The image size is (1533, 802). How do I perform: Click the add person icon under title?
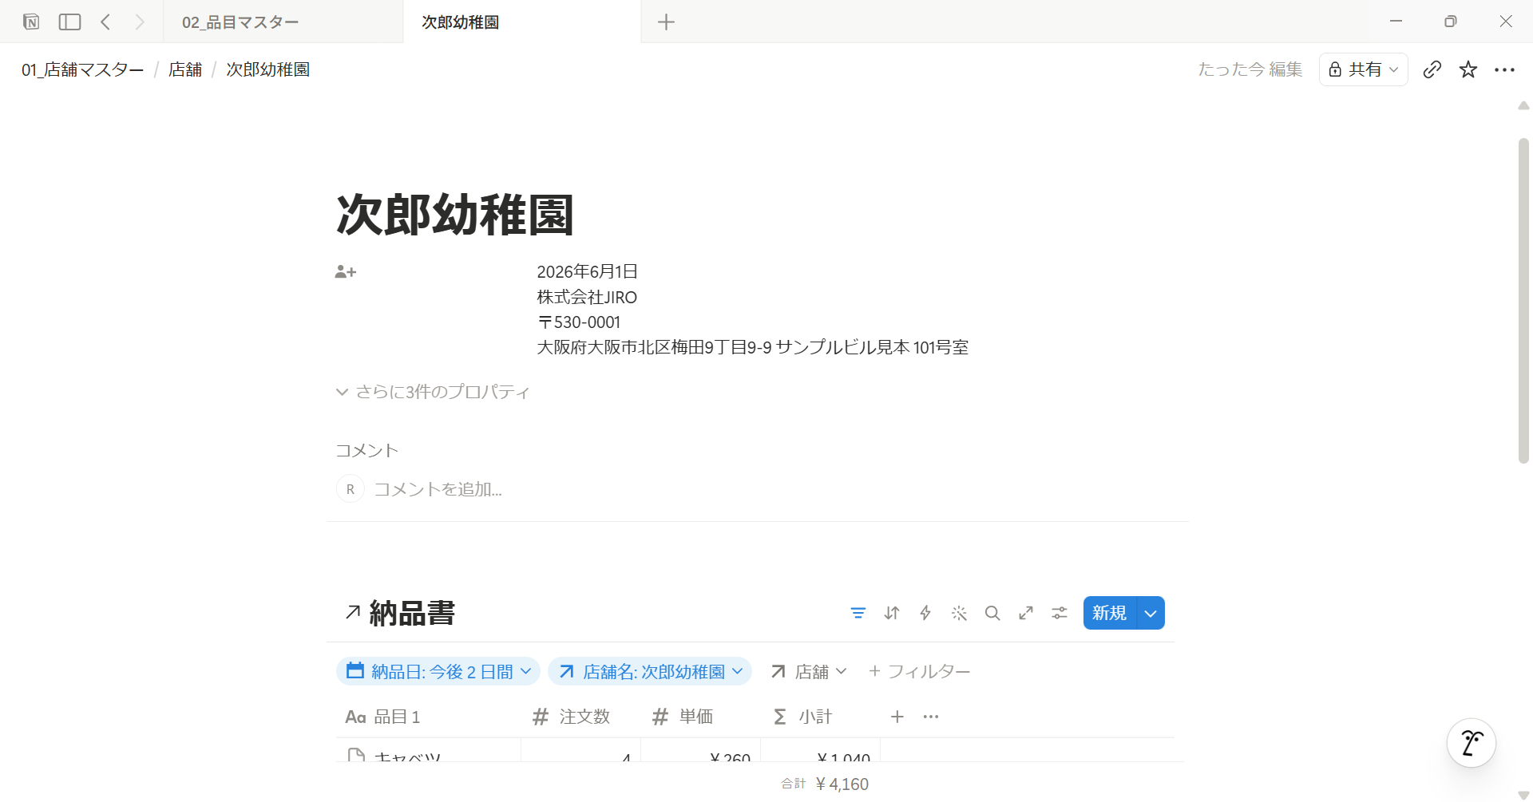[346, 272]
